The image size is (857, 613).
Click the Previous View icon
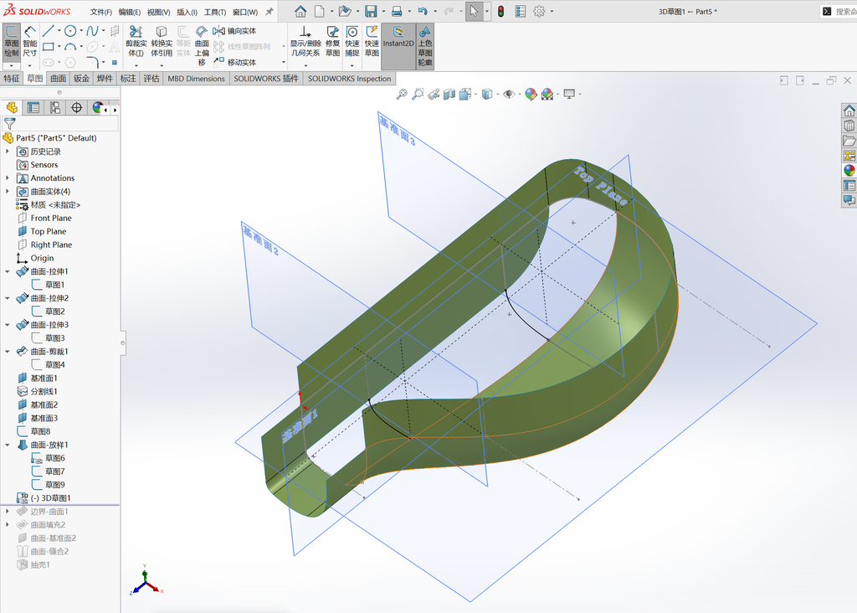pos(434,94)
